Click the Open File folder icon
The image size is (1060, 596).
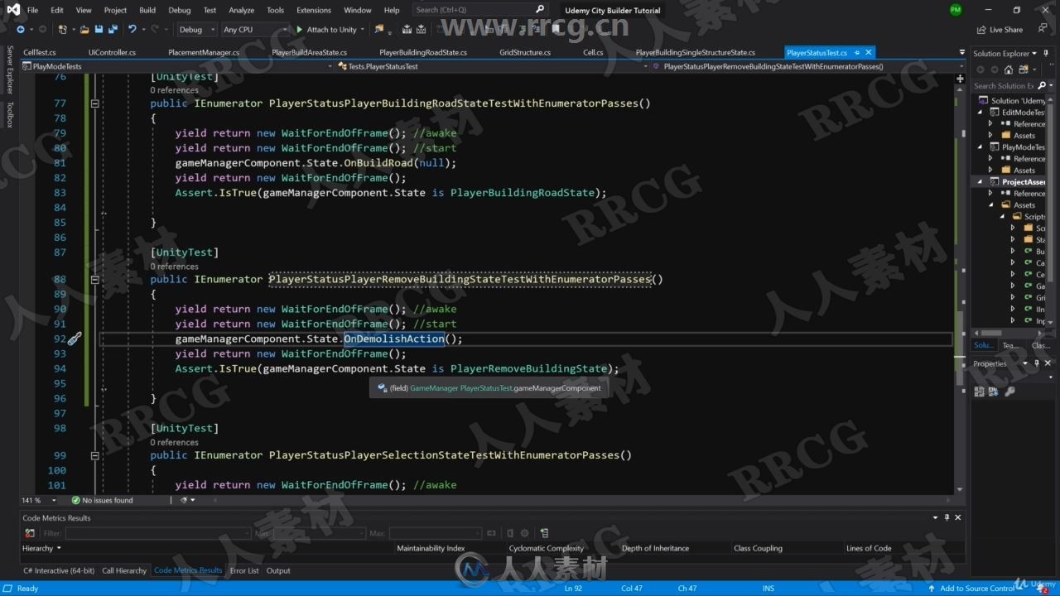(84, 30)
